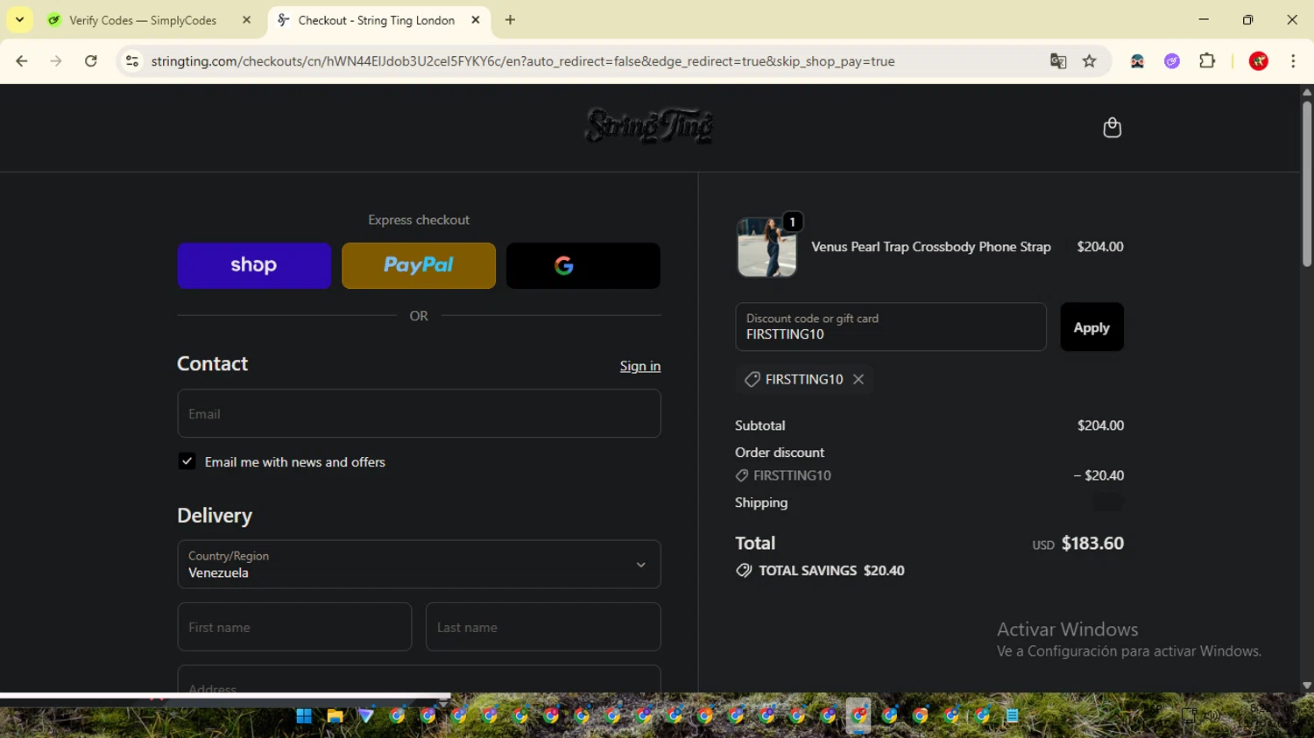Click the Total amount $183.60
Image resolution: width=1314 pixels, height=738 pixels.
pos(1092,543)
